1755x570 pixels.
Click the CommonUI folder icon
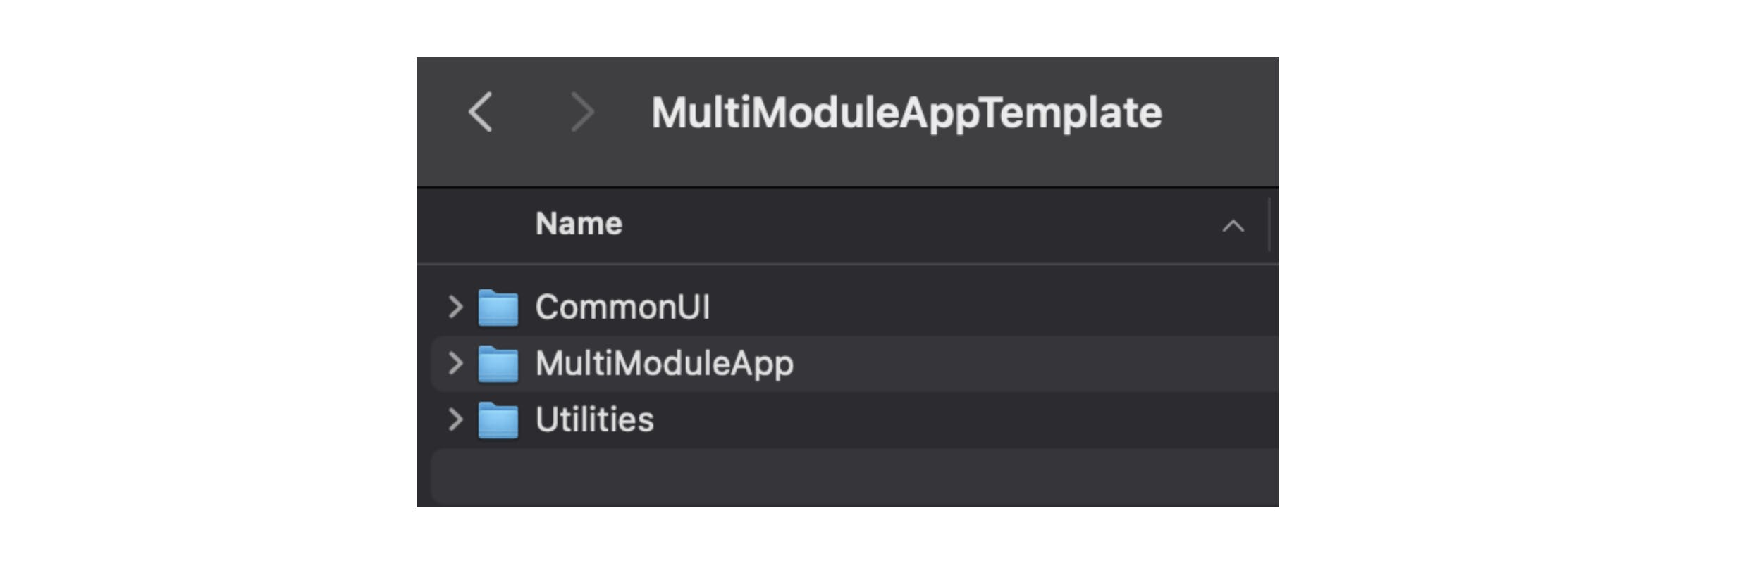(502, 308)
